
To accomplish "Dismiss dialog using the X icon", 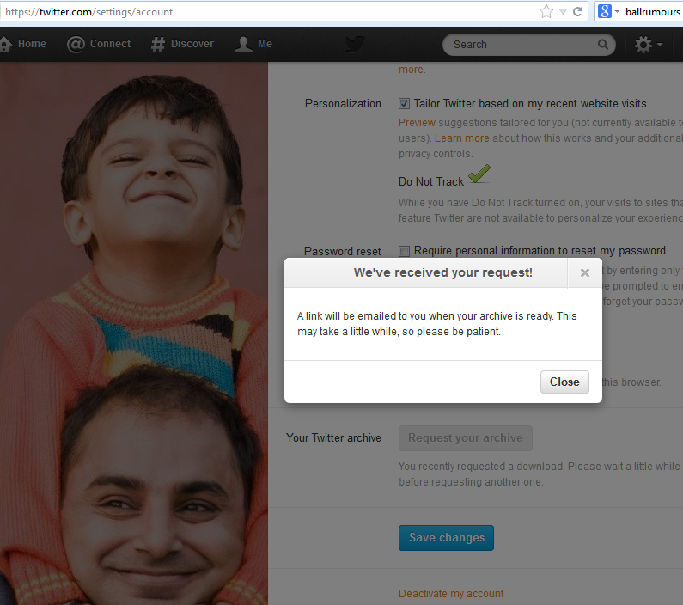I will (x=584, y=273).
